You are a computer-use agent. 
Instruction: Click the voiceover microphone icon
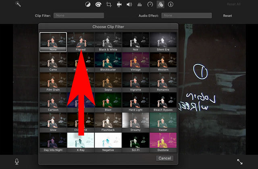click(17, 161)
